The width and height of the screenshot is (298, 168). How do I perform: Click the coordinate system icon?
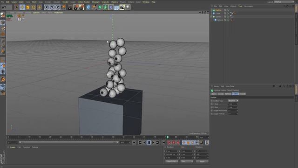coord(64,7)
